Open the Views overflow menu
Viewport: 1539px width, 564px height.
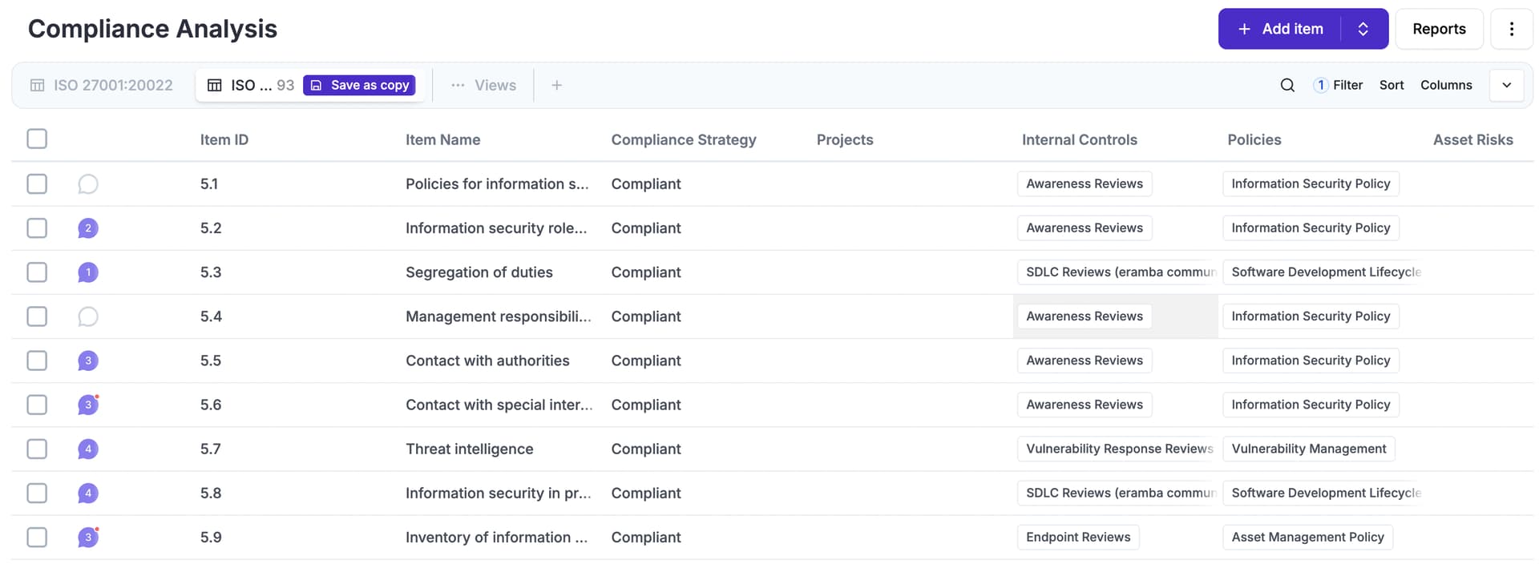[483, 85]
